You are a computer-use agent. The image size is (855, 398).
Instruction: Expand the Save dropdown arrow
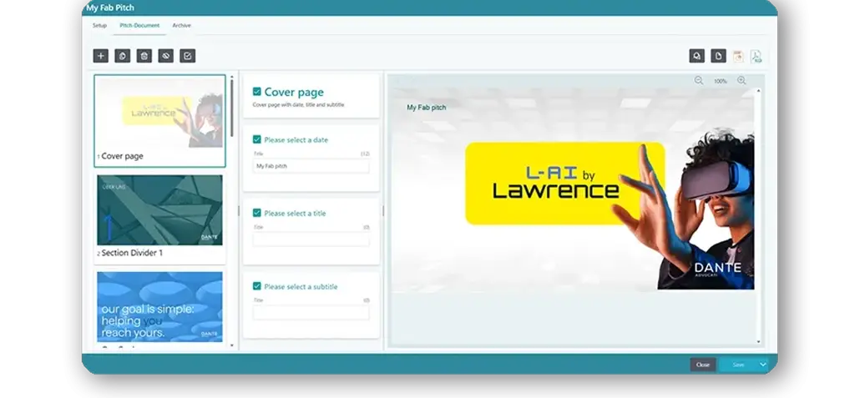click(762, 365)
